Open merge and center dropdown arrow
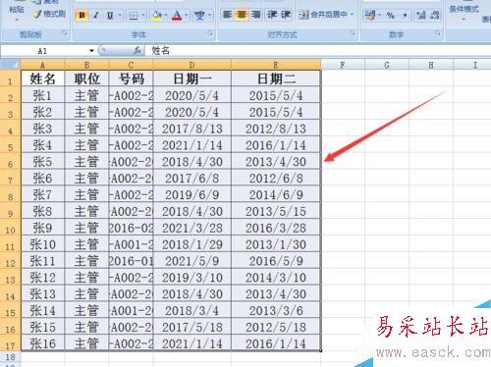 click(x=352, y=15)
